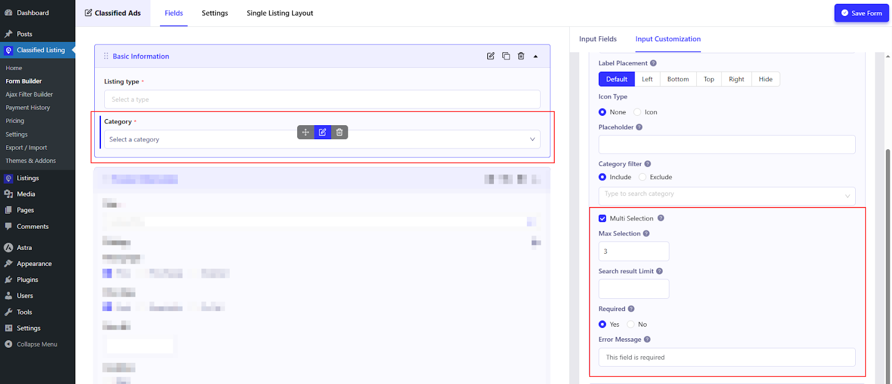Open the Pricing submenu link
The width and height of the screenshot is (892, 384).
coord(15,121)
